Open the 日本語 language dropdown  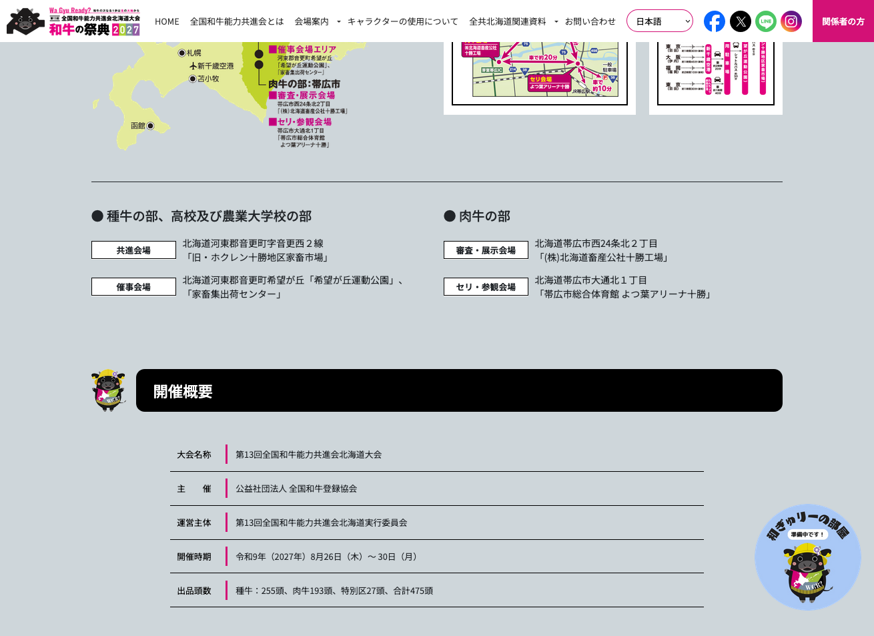[659, 21]
